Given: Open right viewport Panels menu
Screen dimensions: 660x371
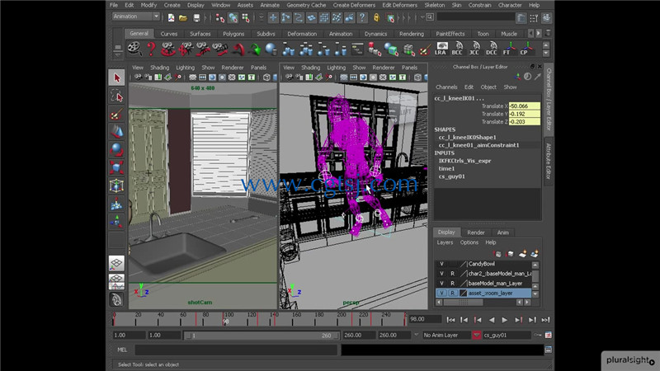Looking at the screenshot, I should click(409, 68).
